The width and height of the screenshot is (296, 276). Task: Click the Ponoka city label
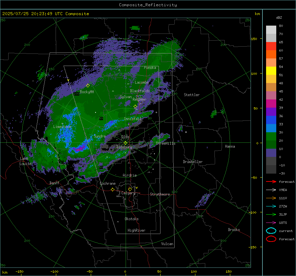point(150,68)
